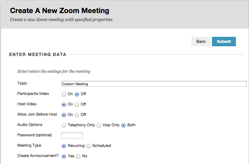Click the Create A New Zoom Meeting title
The height and width of the screenshot is (164, 249).
(x=60, y=11)
